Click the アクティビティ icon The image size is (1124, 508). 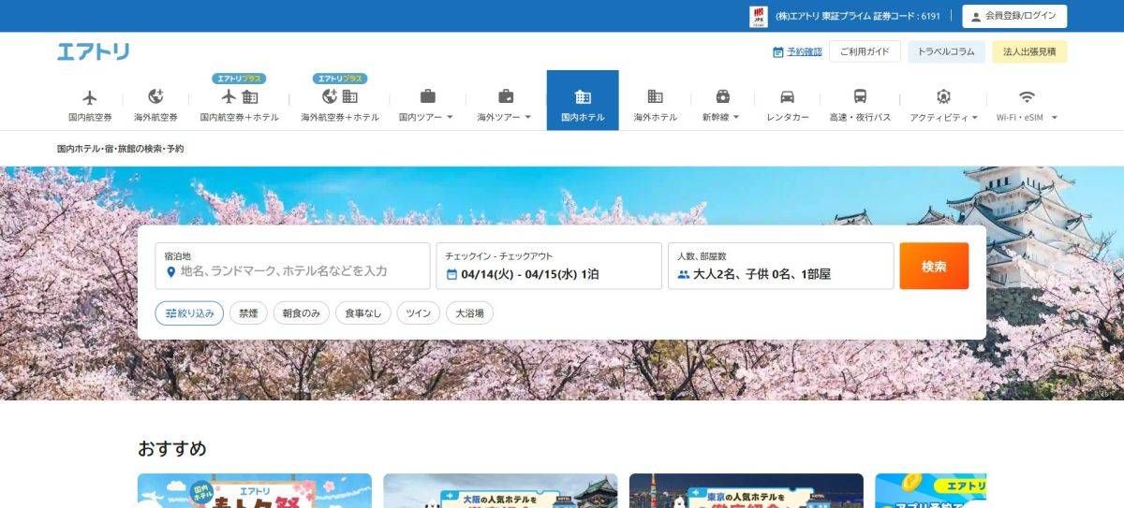pos(943,96)
